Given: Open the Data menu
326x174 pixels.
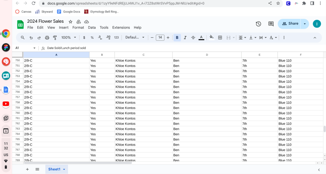Looking at the screenshot, I should (92, 28).
